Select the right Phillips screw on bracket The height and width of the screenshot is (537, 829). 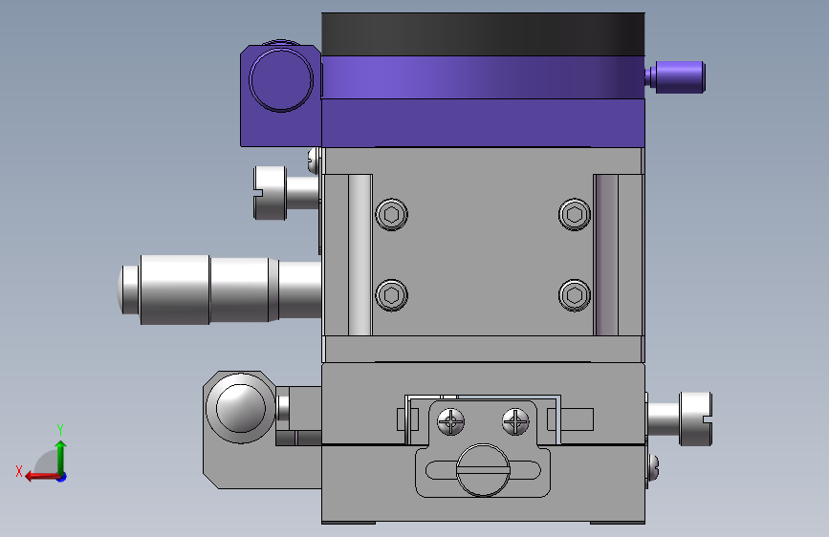pos(515,421)
